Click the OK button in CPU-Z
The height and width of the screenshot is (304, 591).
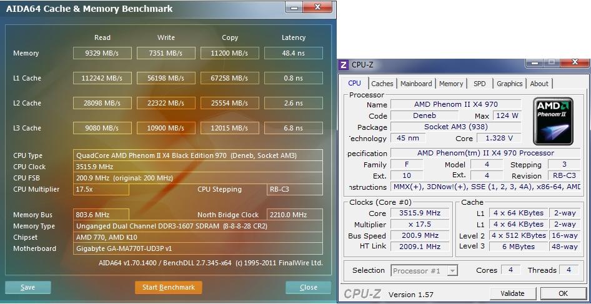[563, 293]
